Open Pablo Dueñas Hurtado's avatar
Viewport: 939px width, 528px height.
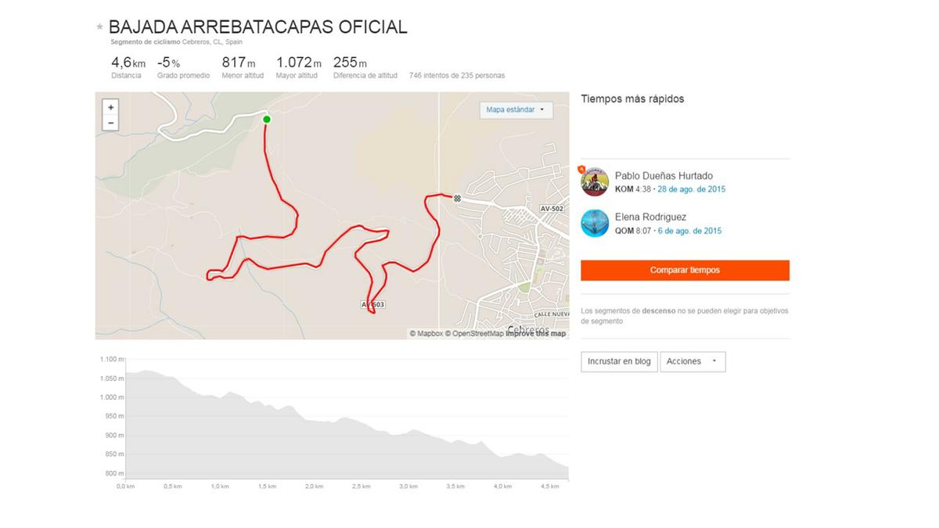coord(595,182)
